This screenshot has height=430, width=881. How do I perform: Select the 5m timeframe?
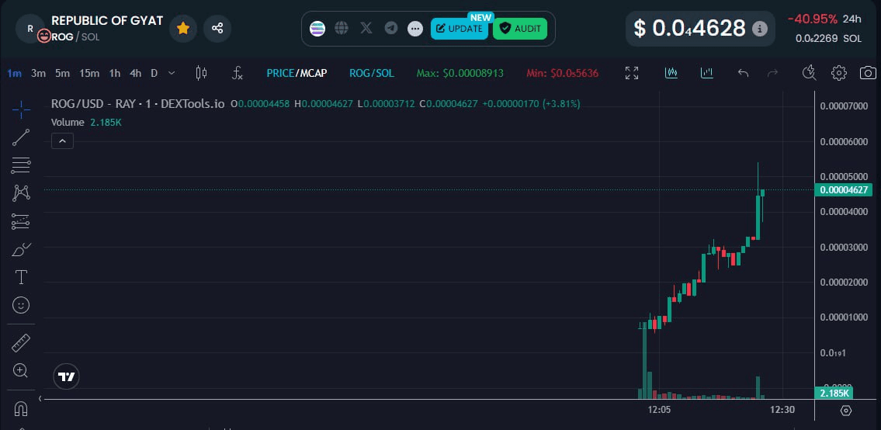pyautogui.click(x=62, y=73)
